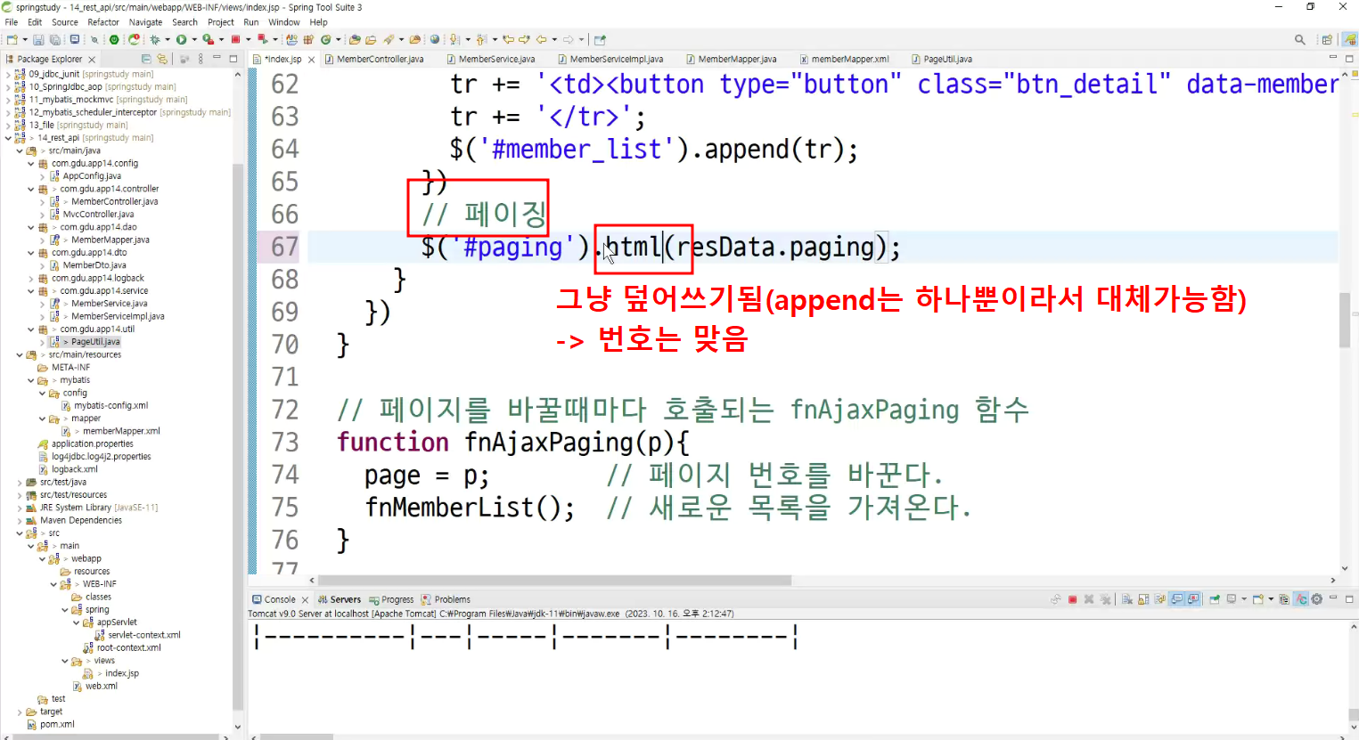Viewport: 1359px width, 740px height.
Task: Start debugging with the bug icon
Action: (154, 39)
